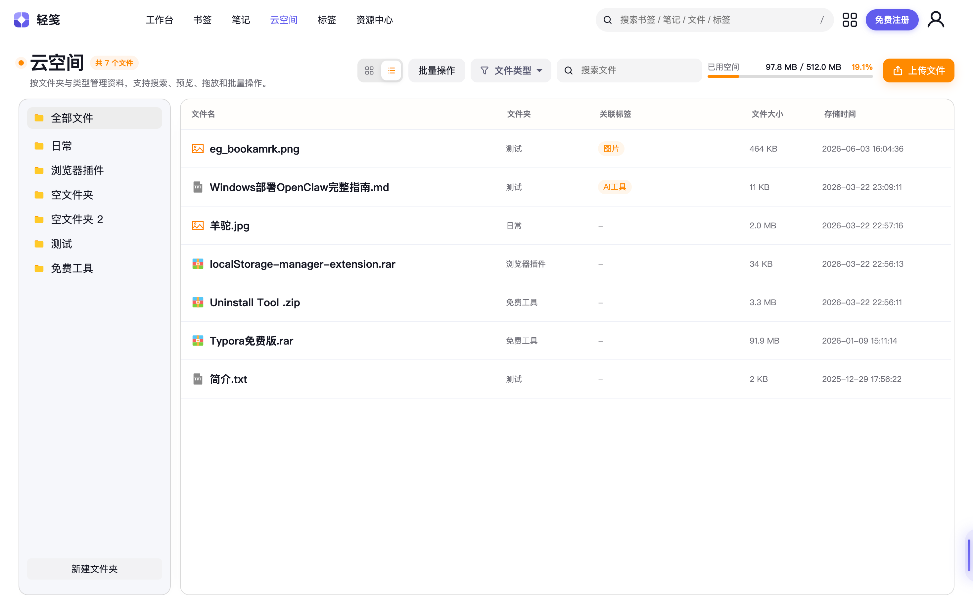This screenshot has width=973, height=611.
Task: Go to 工作台 in navigation
Action: coord(159,20)
